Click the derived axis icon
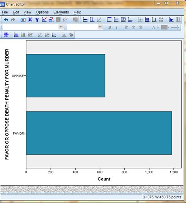This screenshot has width=186, height=203. (x=154, y=20)
